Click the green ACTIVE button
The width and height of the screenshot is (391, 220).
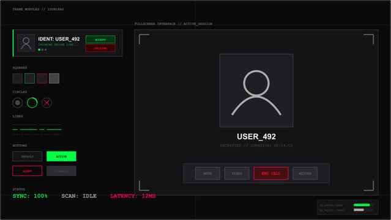[x=61, y=156]
